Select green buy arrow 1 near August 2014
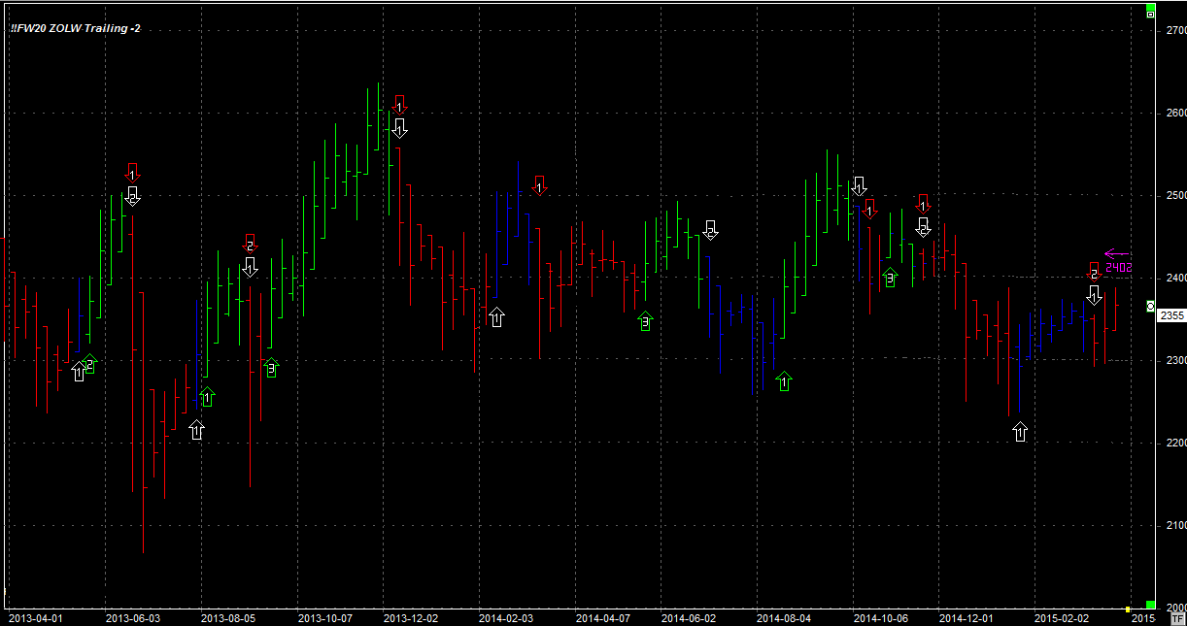1187x626 pixels. tap(784, 382)
